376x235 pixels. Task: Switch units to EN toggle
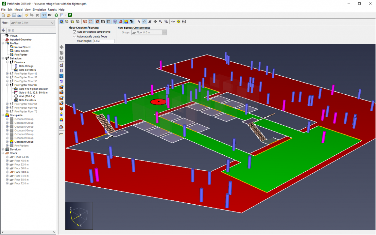49,15
